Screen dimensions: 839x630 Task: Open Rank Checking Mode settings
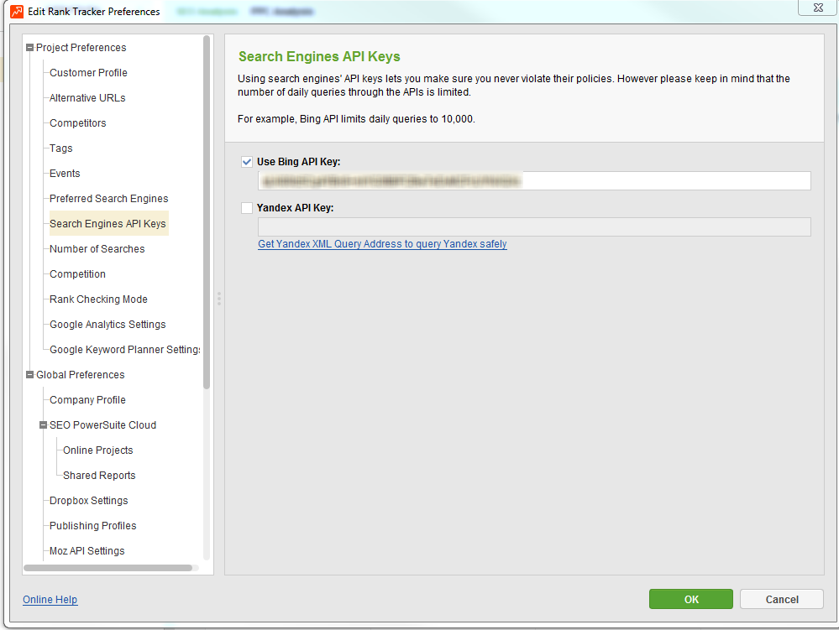click(98, 299)
